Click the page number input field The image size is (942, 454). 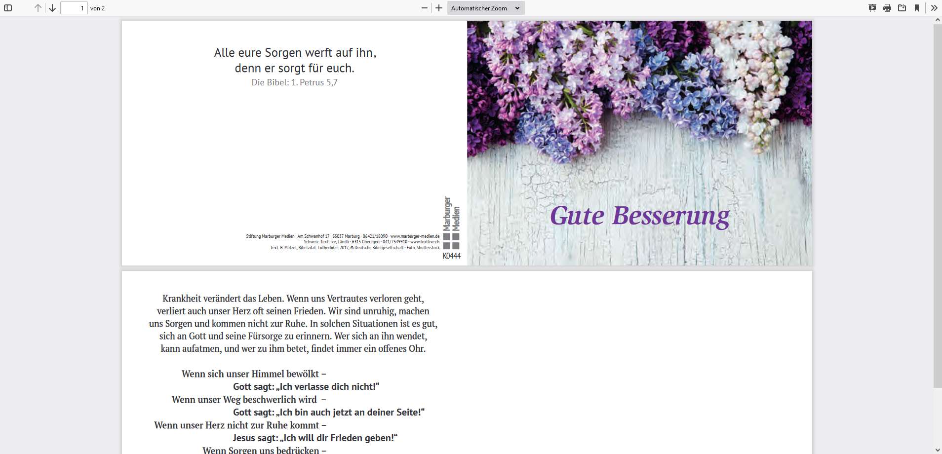(x=74, y=8)
